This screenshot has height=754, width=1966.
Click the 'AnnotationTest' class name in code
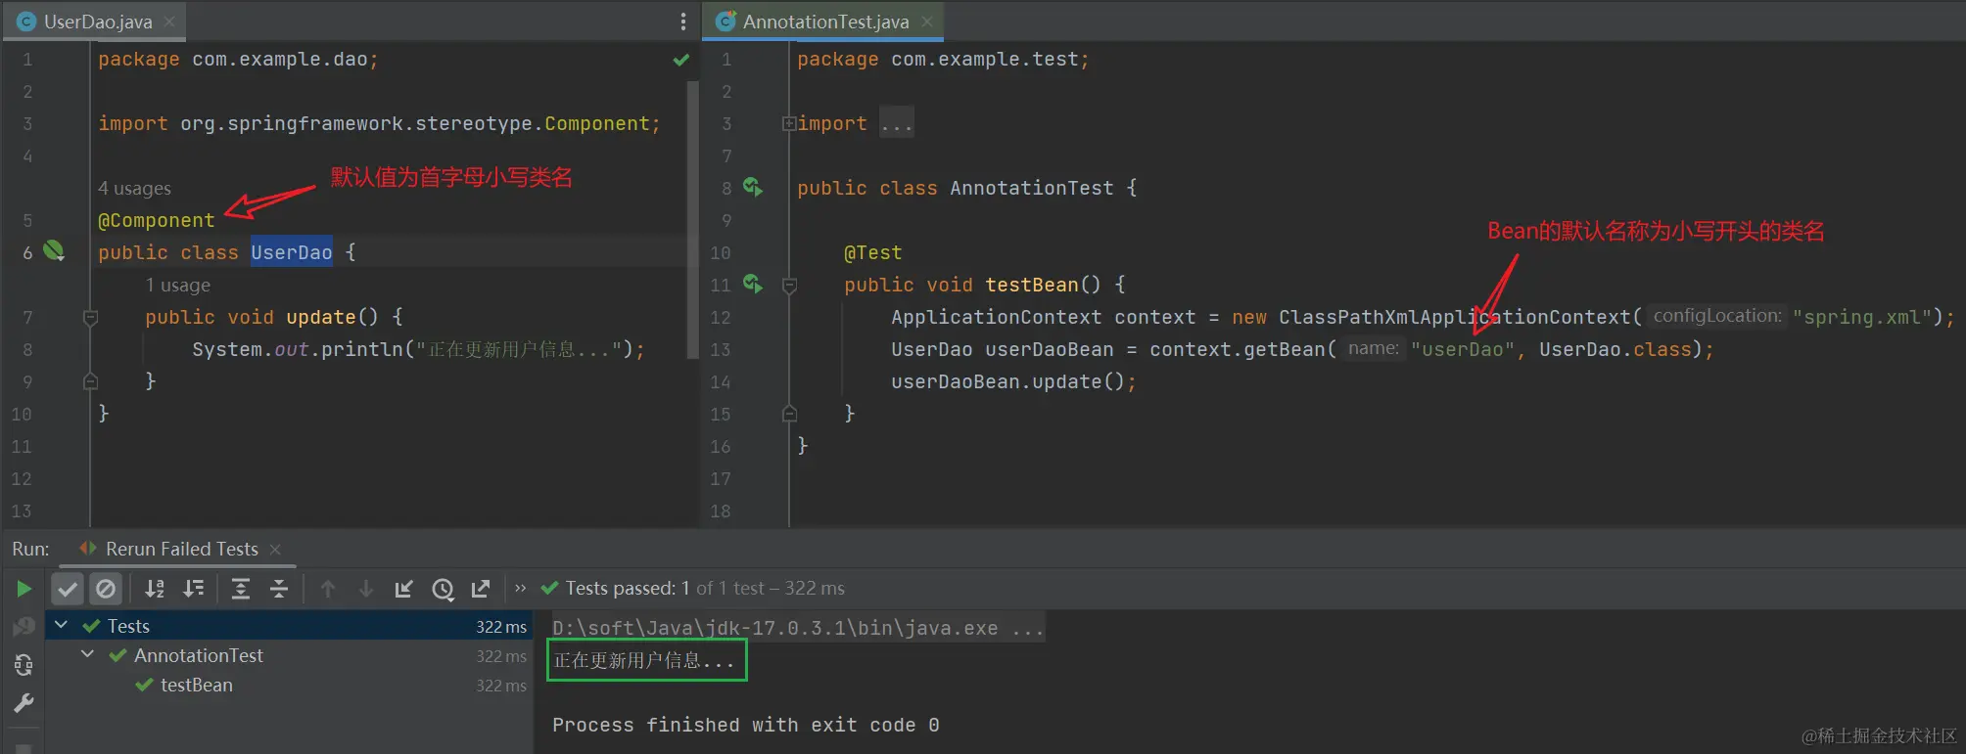point(1032,188)
